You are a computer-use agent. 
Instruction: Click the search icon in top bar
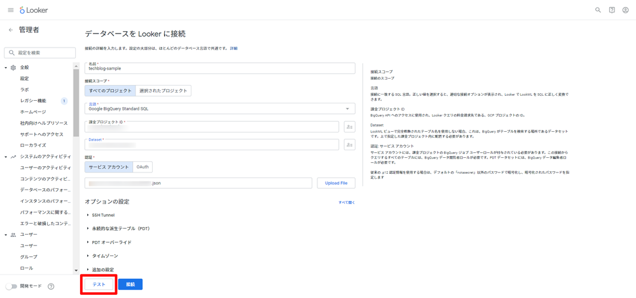(598, 10)
